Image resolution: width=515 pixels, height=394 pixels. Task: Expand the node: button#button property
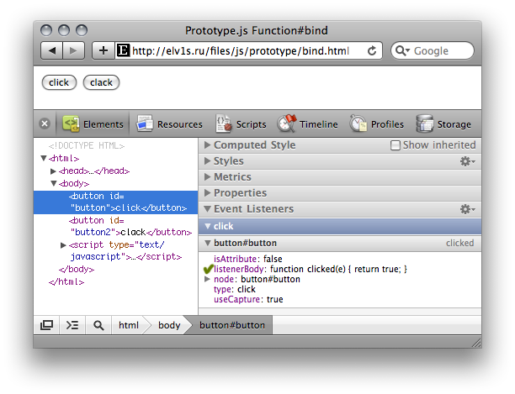coord(207,279)
